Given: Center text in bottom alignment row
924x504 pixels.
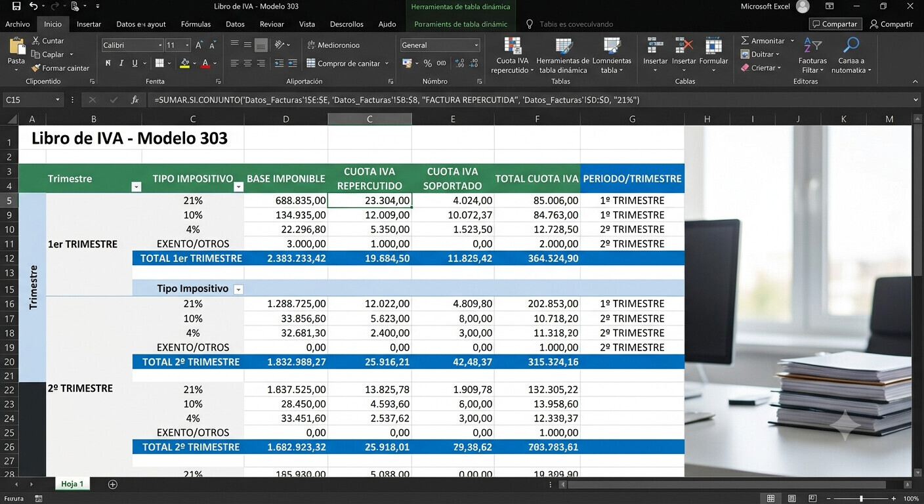Looking at the screenshot, I should tap(247, 63).
